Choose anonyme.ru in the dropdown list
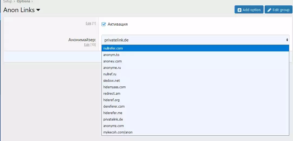 tap(195, 68)
